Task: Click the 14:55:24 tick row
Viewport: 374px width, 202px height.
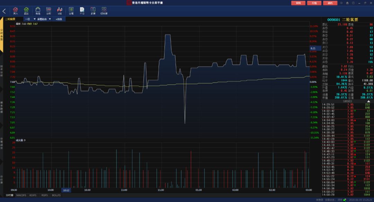Action: 347,179
